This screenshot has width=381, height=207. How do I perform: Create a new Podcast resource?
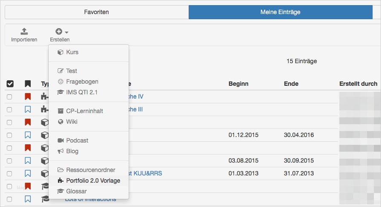[89, 140]
